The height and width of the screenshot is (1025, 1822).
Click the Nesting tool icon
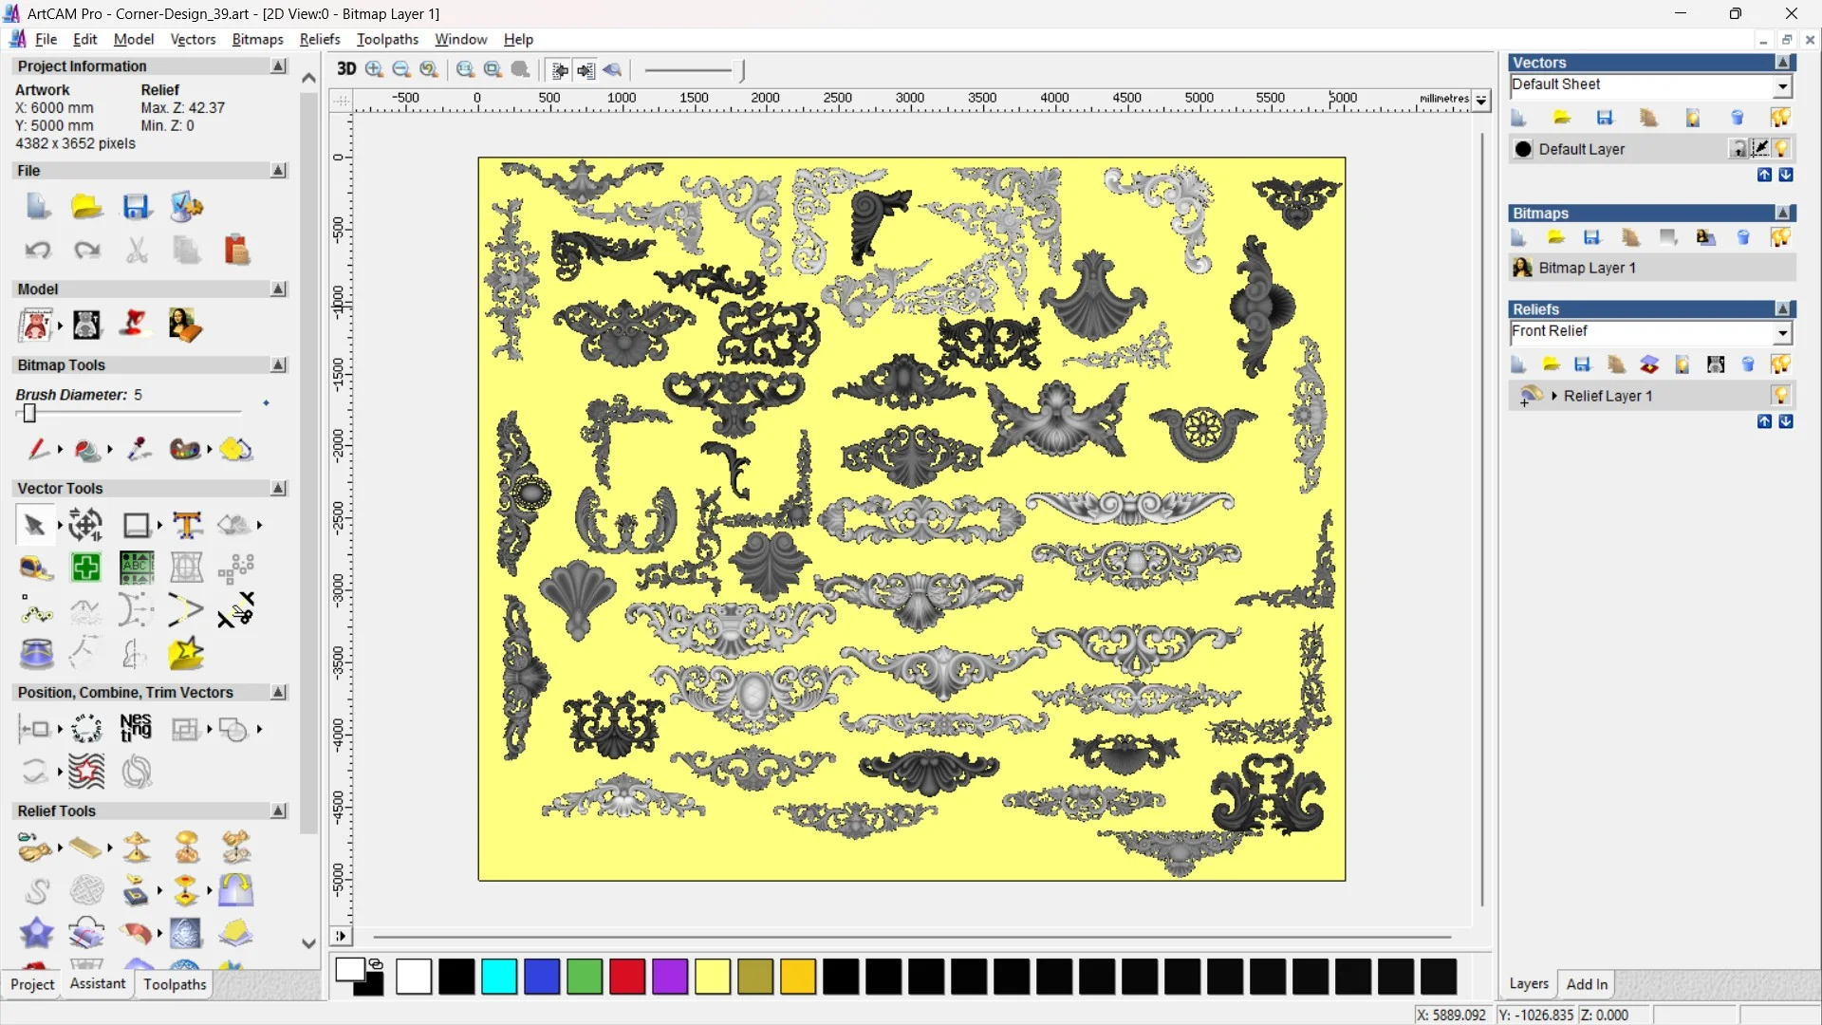(136, 728)
